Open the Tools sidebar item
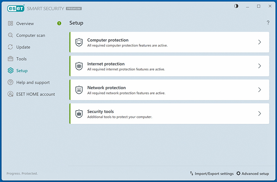The height and width of the screenshot is (182, 277). point(21,59)
